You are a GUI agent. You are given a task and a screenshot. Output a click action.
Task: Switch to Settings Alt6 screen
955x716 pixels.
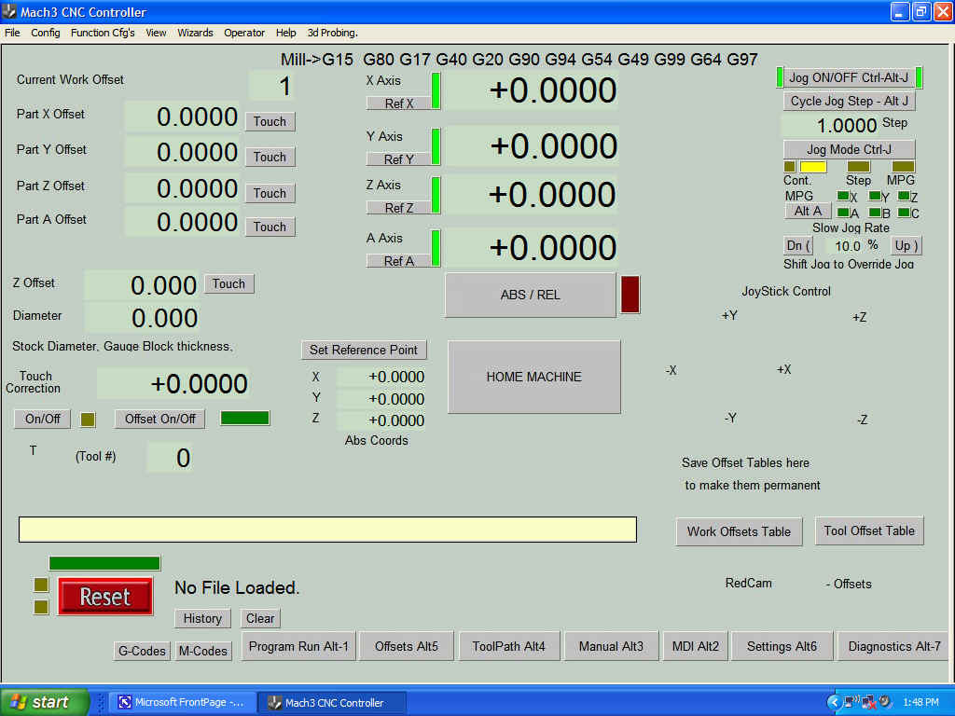click(782, 646)
